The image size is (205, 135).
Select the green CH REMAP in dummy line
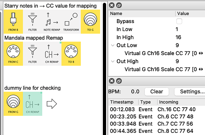32,104
